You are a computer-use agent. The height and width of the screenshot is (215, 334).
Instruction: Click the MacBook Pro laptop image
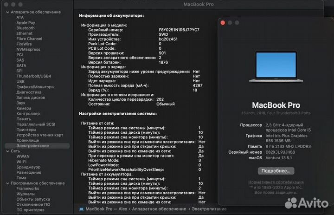click(x=276, y=67)
